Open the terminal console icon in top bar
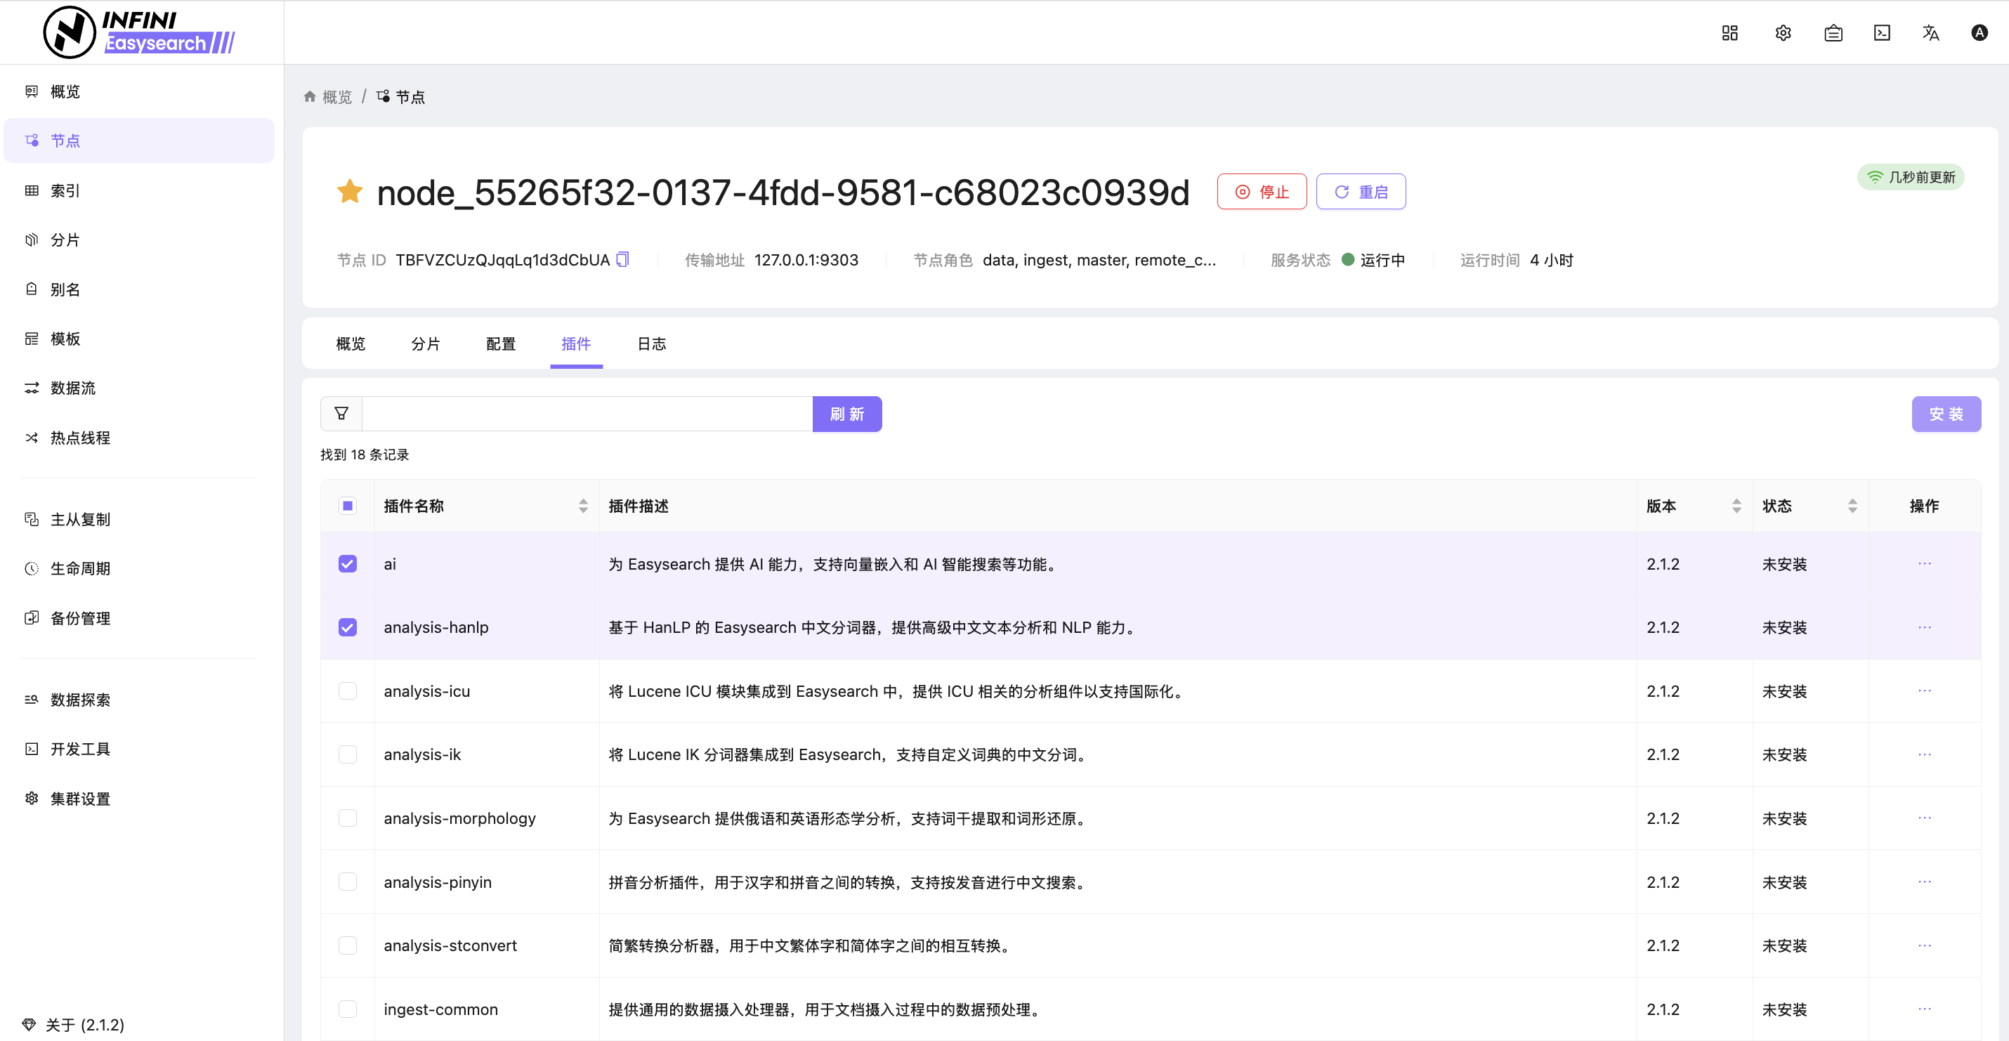Viewport: 2009px width, 1041px height. click(1882, 33)
